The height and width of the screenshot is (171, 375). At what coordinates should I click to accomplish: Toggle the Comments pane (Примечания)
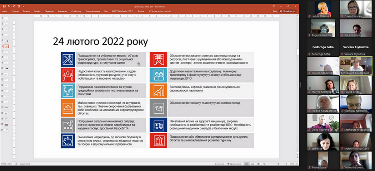(235, 164)
